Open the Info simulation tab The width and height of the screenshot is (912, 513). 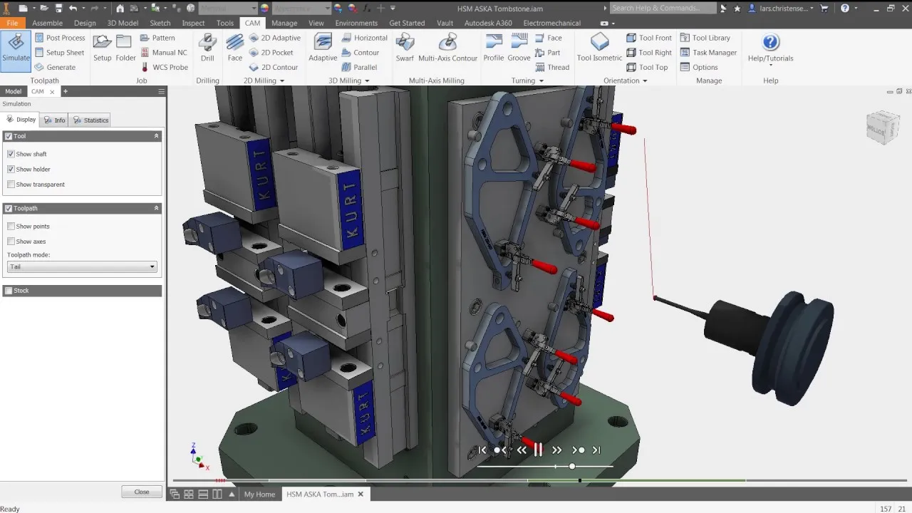[x=54, y=120]
